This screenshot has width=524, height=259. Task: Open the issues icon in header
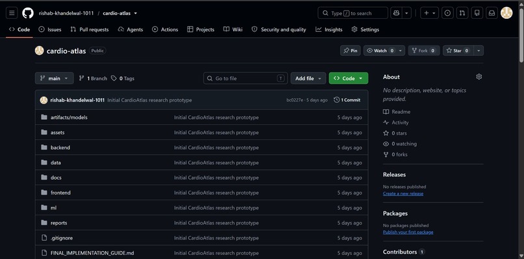(x=447, y=13)
